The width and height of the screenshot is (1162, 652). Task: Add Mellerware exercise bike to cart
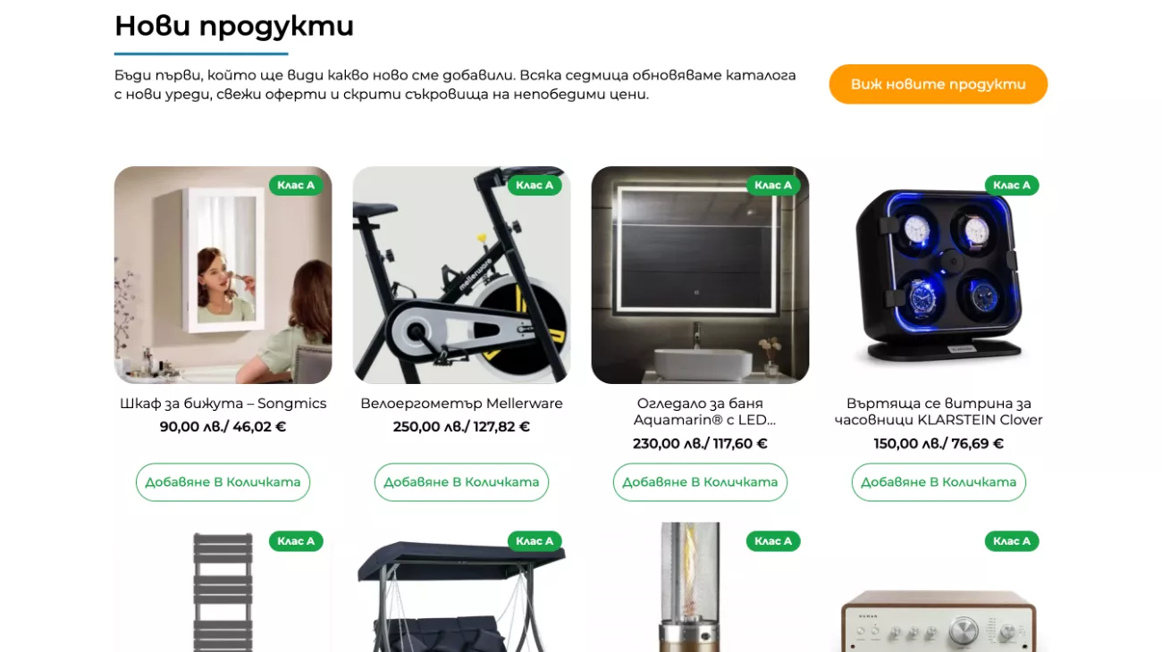[461, 482]
